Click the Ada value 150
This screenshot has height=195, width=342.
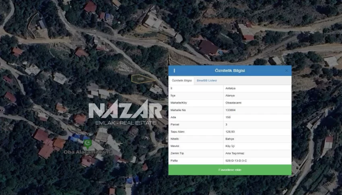pos(228,117)
